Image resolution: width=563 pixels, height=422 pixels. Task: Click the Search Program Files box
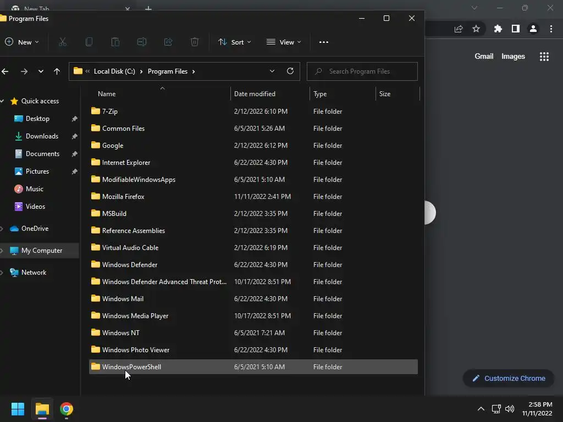pos(362,71)
